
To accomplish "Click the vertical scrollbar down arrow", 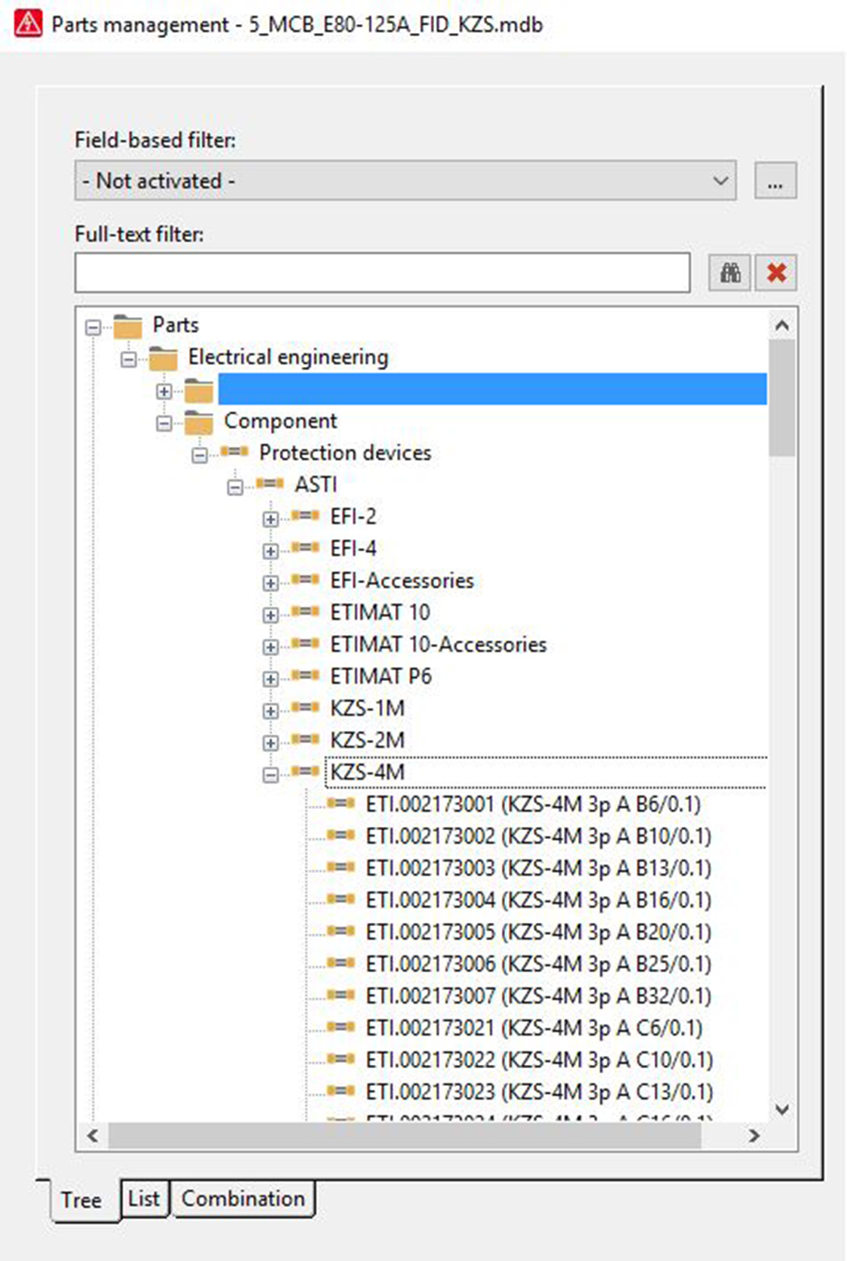I will (782, 1109).
